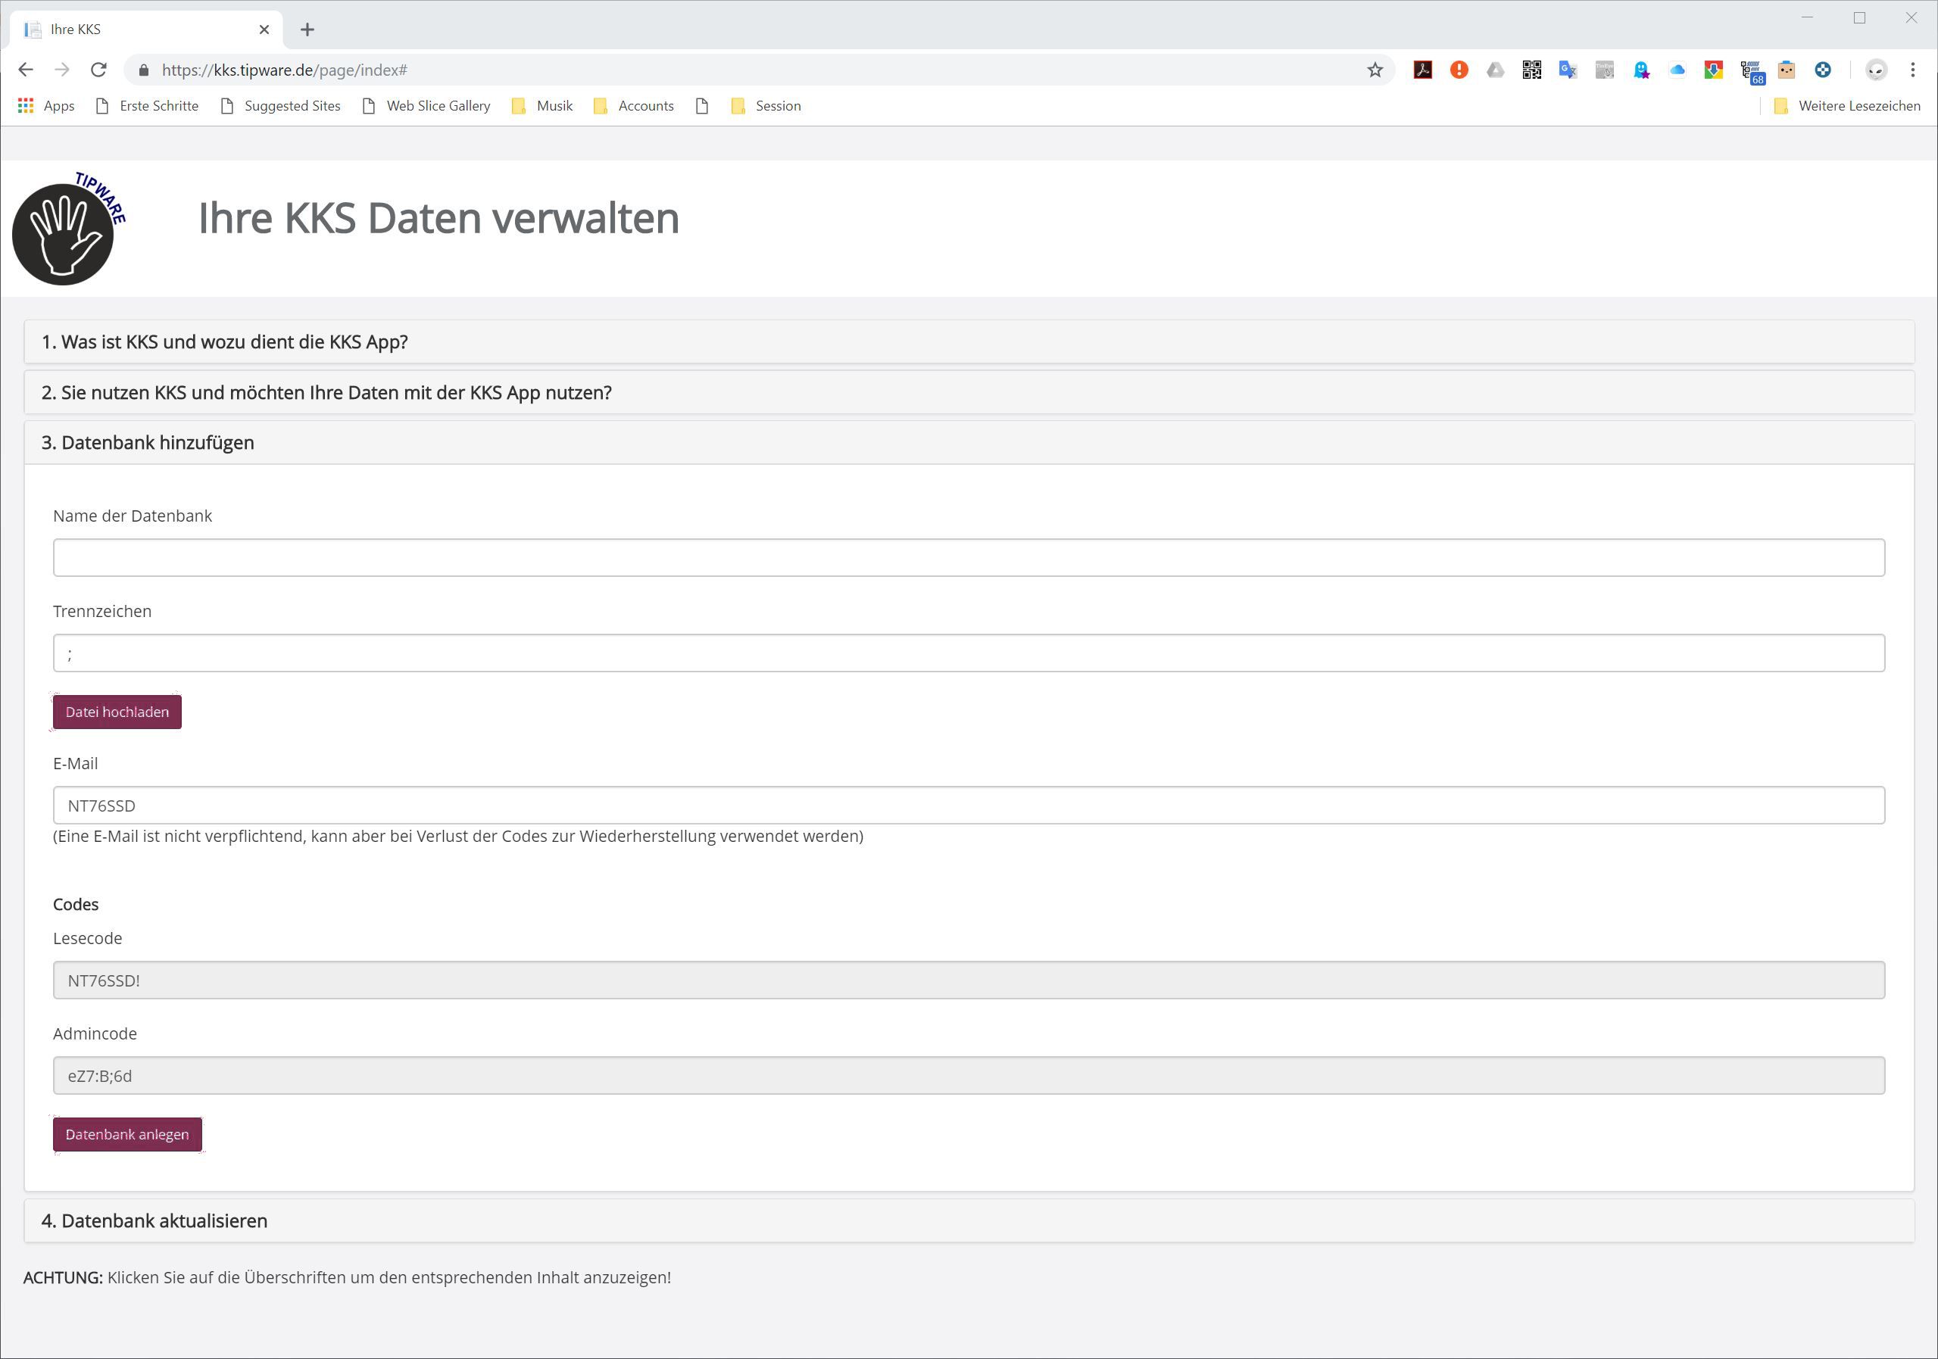1938x1359 pixels.
Task: Expand section 1 Was ist KKS
Action: 224,341
